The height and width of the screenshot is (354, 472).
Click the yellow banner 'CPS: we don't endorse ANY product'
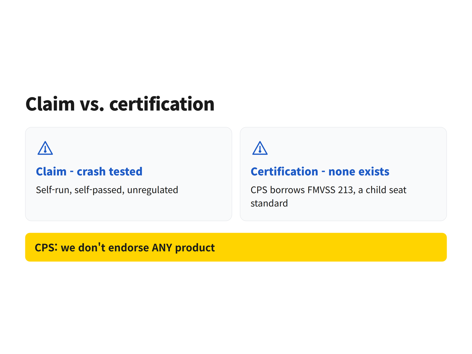coord(236,247)
